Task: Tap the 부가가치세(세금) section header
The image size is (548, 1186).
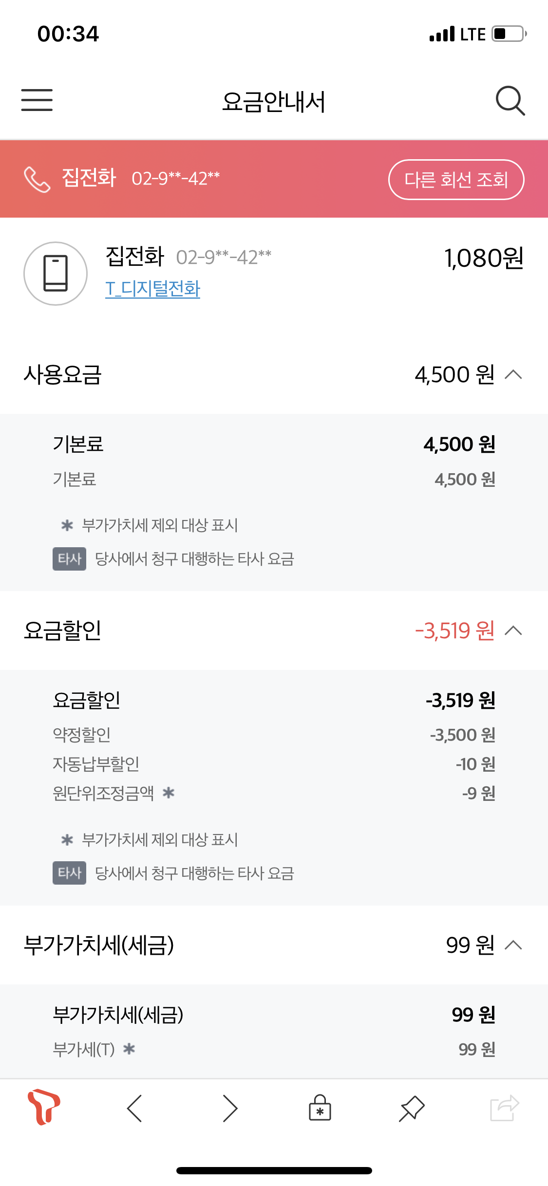Action: pos(99,945)
